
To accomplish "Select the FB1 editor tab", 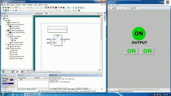I will pos(46,14).
